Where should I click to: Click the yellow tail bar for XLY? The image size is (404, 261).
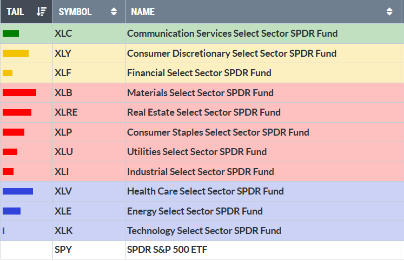[16, 53]
